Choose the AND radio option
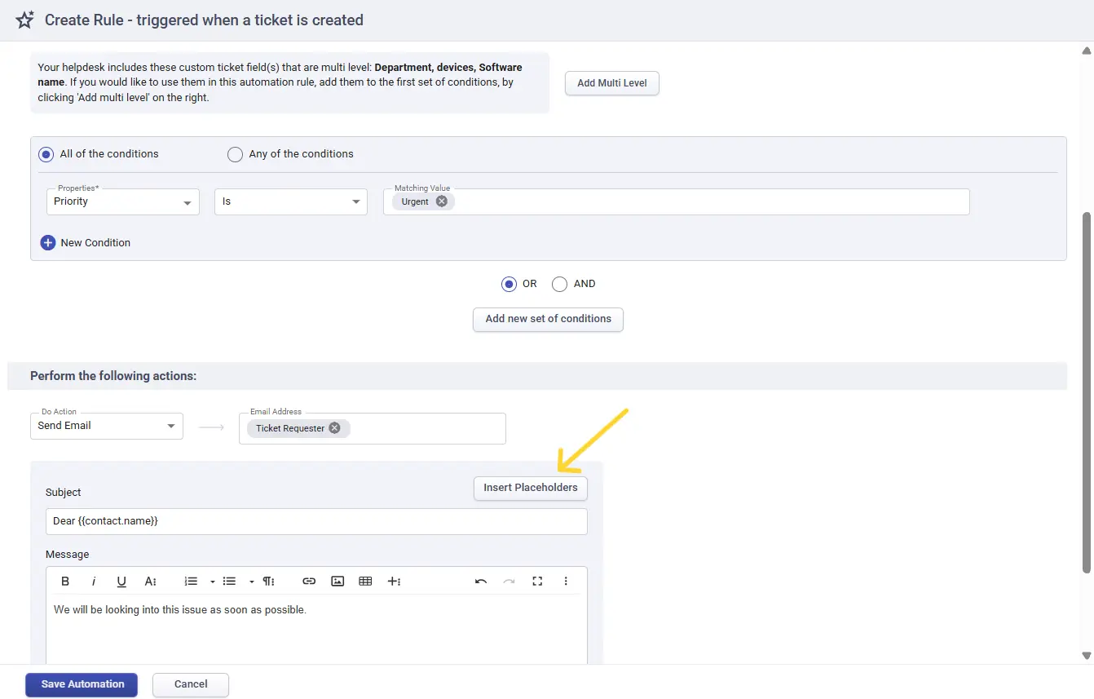The height and width of the screenshot is (699, 1094). point(559,284)
